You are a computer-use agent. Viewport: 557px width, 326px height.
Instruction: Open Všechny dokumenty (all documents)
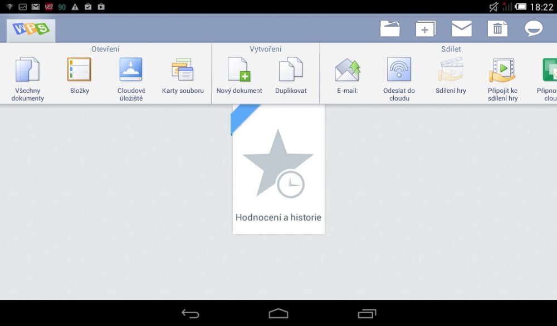click(x=27, y=78)
